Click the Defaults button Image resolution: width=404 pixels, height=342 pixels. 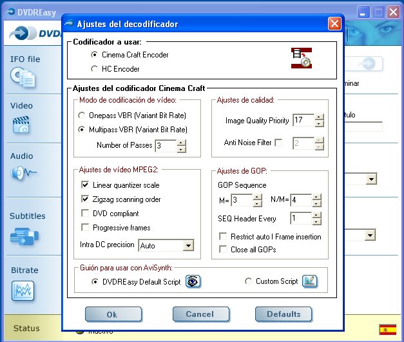click(284, 314)
